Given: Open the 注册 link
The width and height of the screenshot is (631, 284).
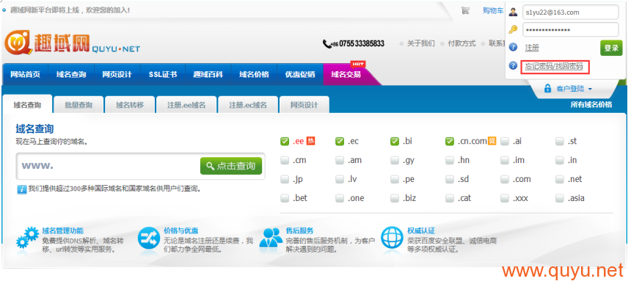Looking at the screenshot, I should coord(532,48).
